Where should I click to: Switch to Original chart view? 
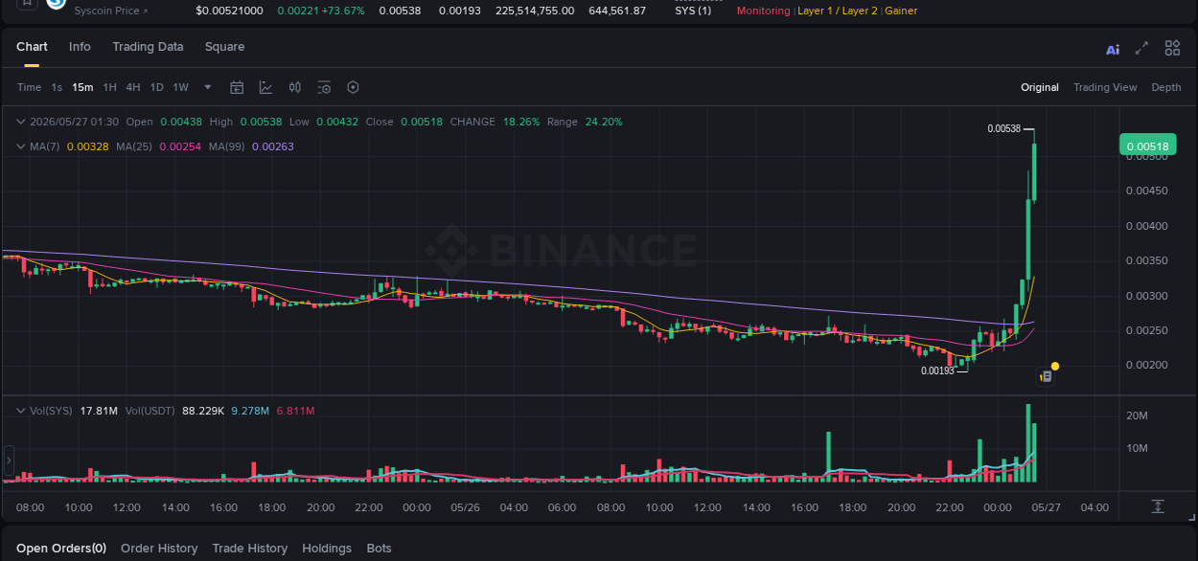(1040, 87)
